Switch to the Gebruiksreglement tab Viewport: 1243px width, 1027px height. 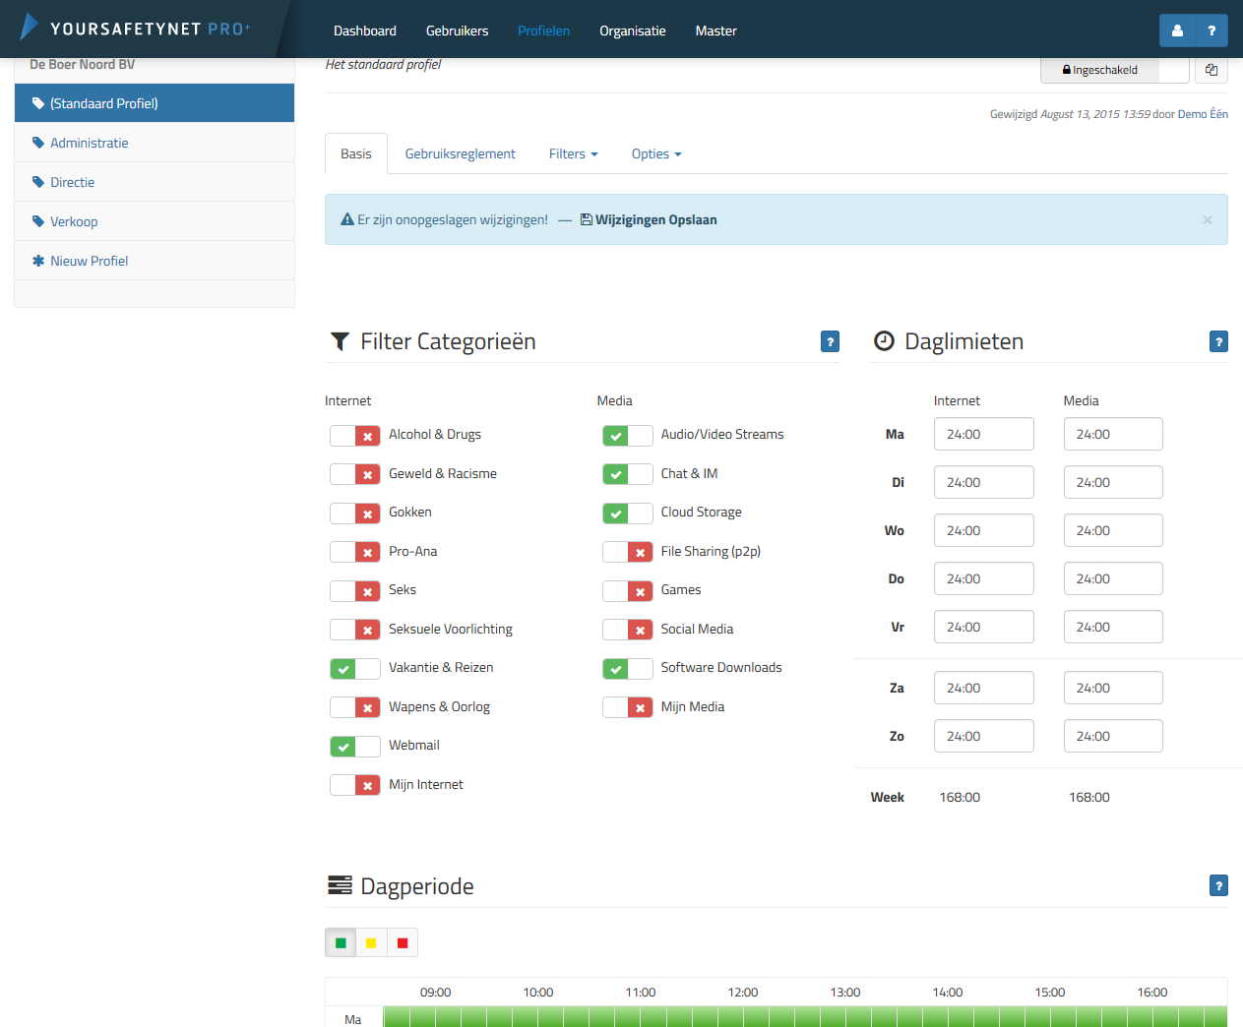click(x=461, y=153)
